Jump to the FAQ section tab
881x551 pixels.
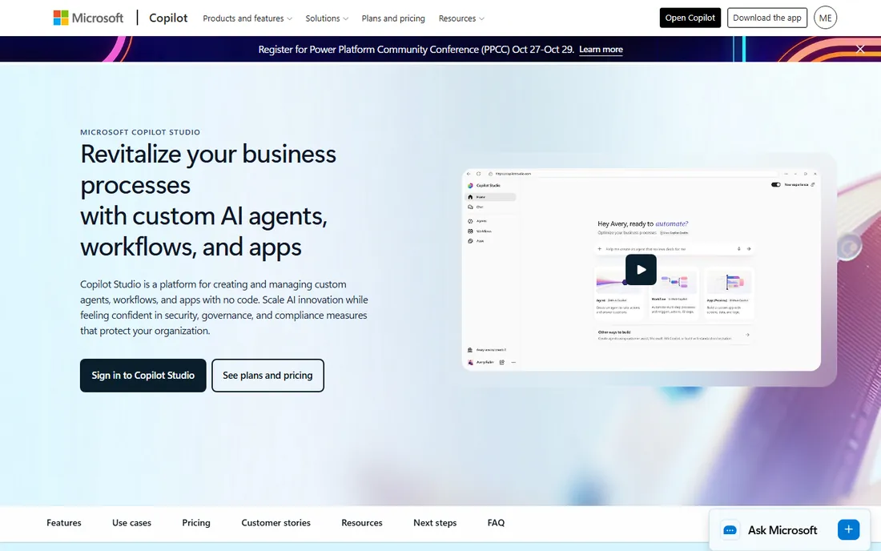pyautogui.click(x=496, y=523)
